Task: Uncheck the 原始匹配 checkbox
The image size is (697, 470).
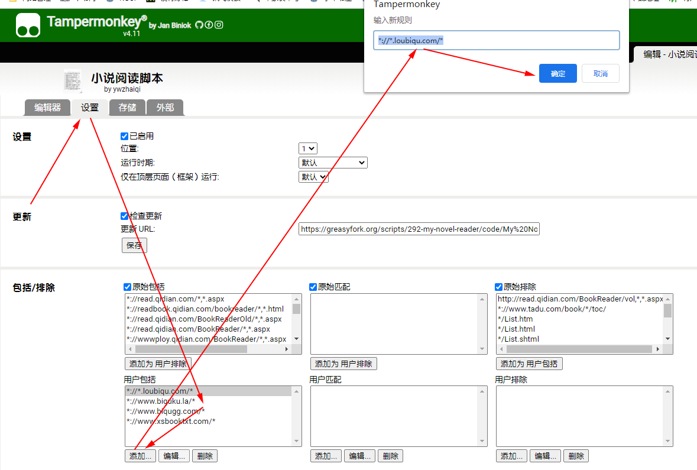Action: [313, 287]
